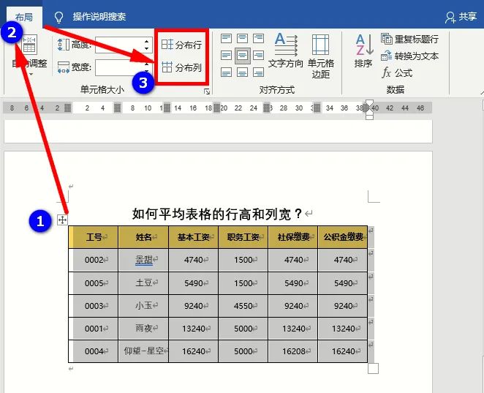Image resolution: width=484 pixels, height=393 pixels.
Task: Click the Distribute Rows (分布行) button
Action: click(x=181, y=45)
